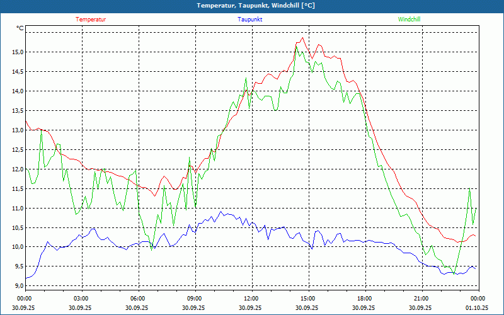Select the 21:00 time axis marker
The image size is (504, 315).
(x=421, y=298)
